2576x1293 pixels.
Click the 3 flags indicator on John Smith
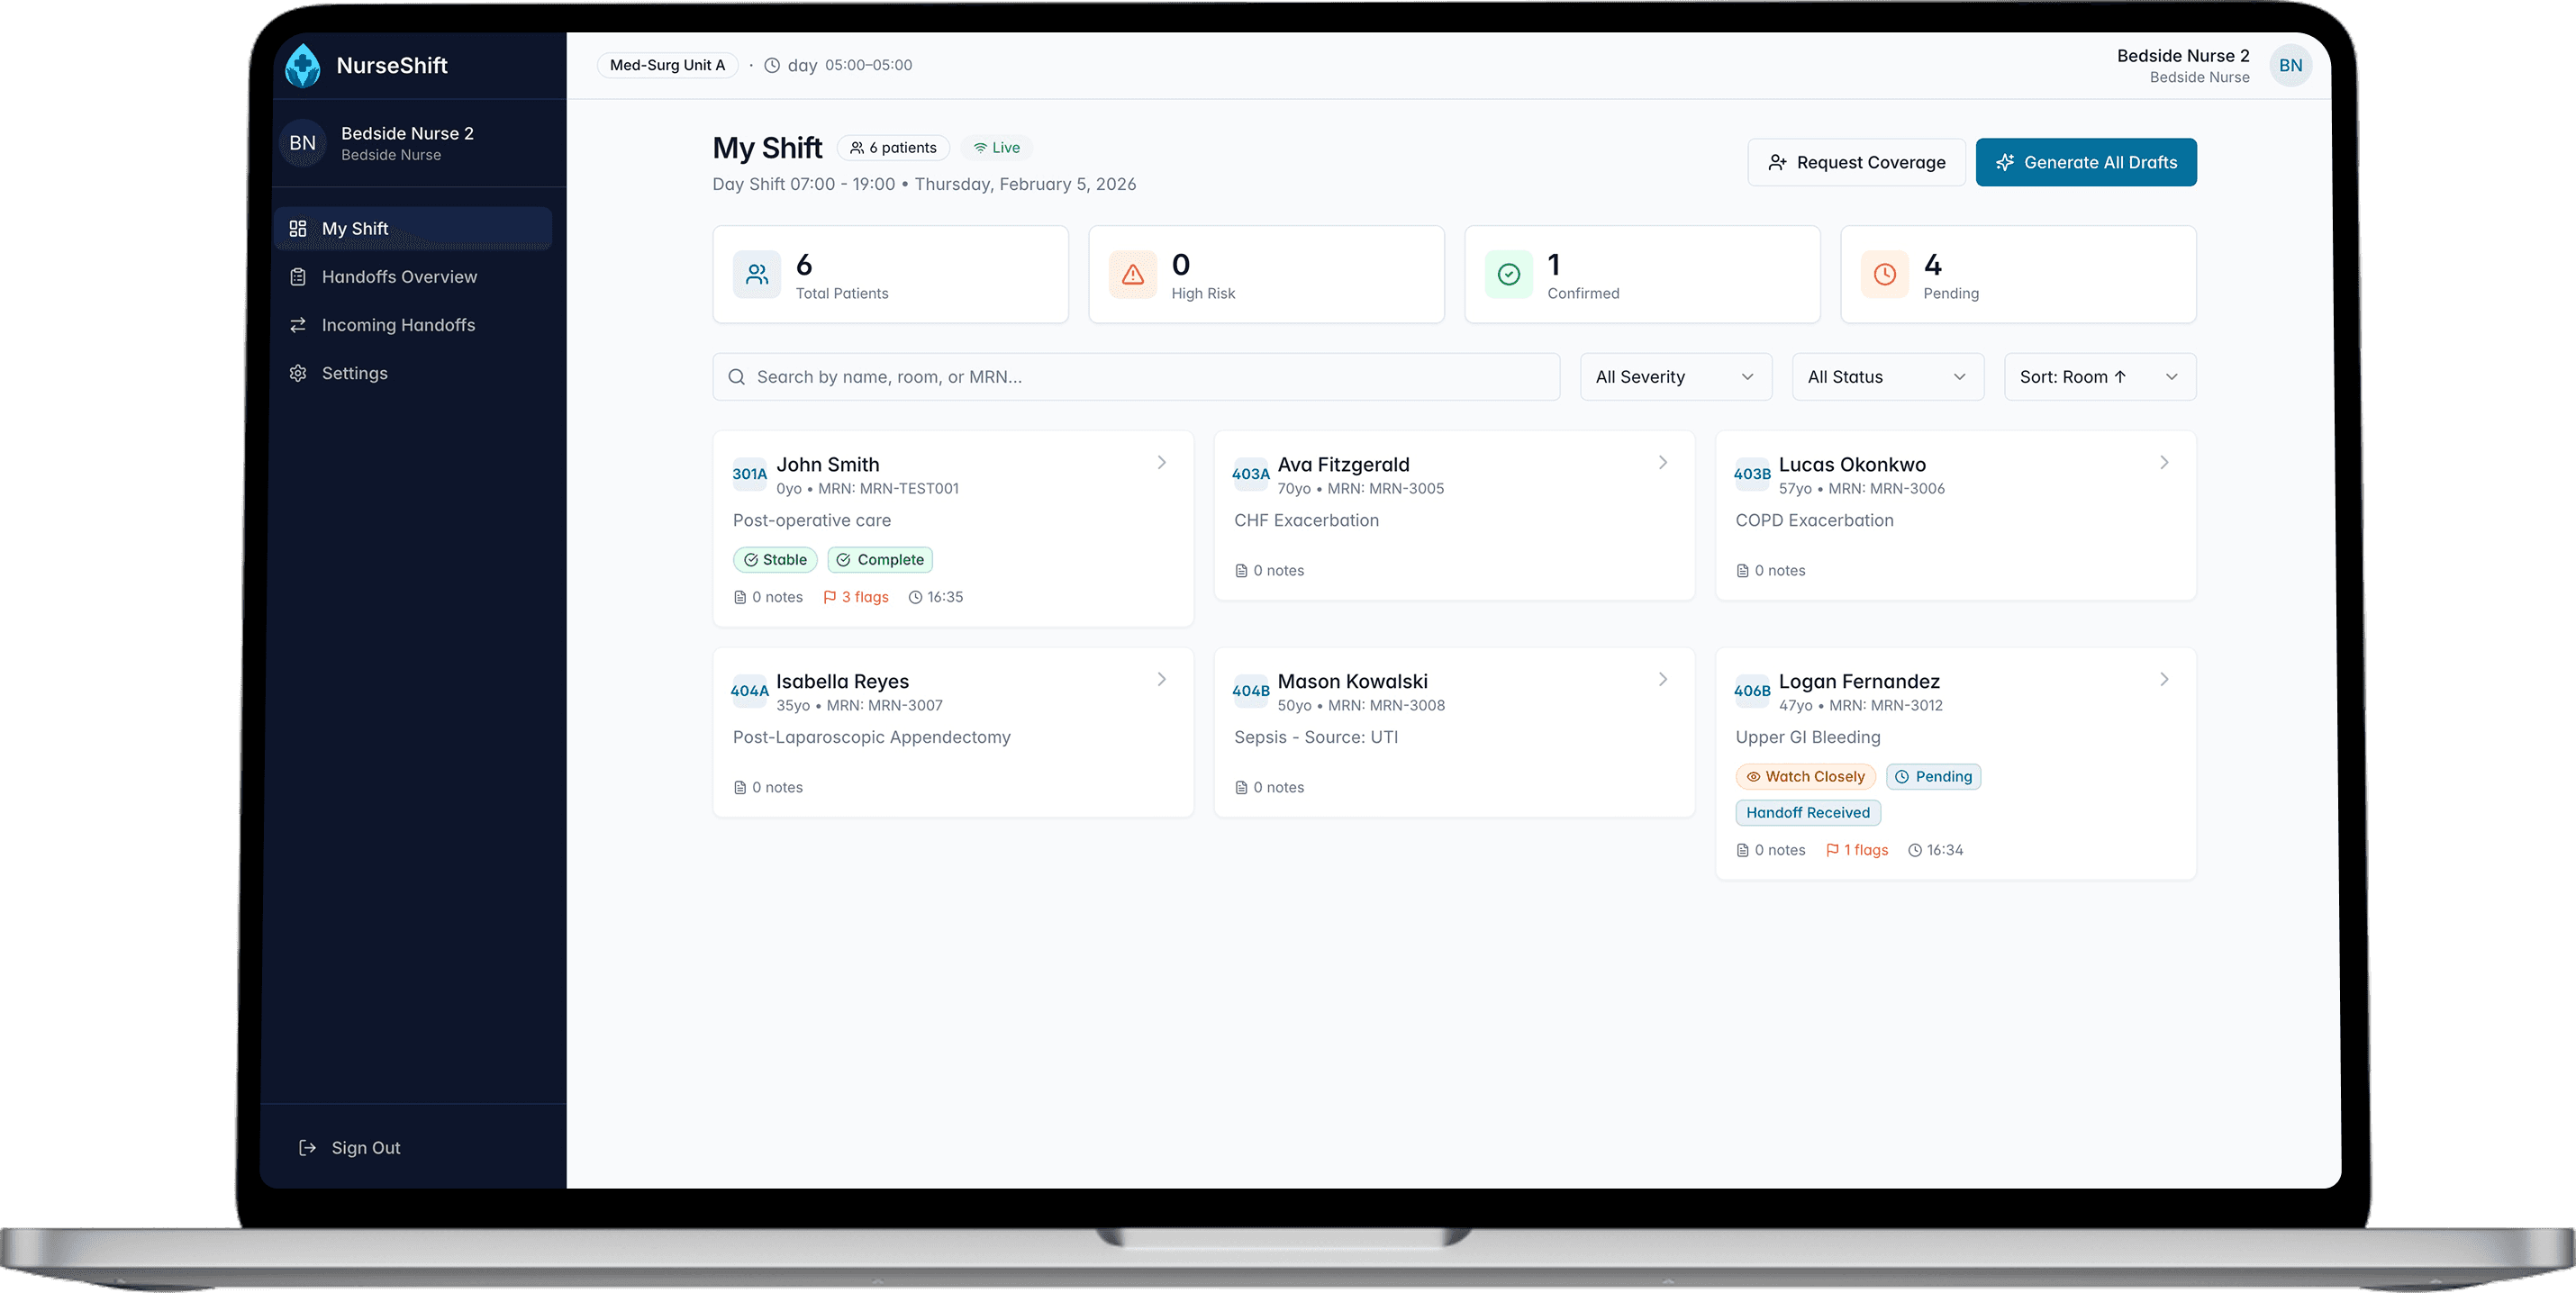click(856, 597)
